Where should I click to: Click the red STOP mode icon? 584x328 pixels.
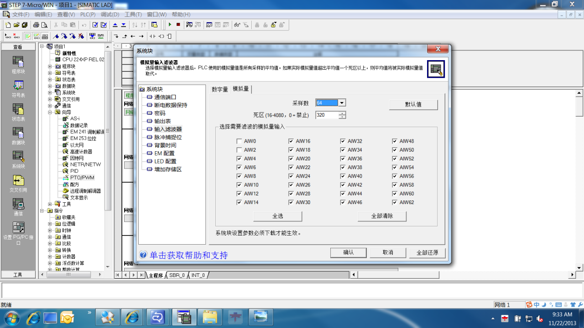coord(178,25)
